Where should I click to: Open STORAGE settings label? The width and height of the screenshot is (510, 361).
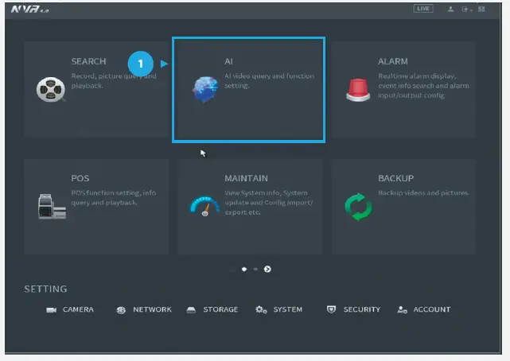[220, 309]
